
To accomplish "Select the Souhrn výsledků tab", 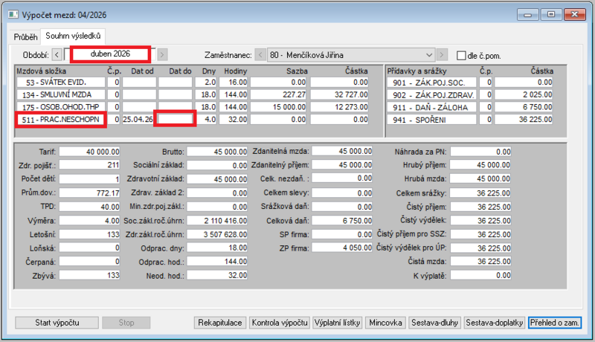I will pos(73,36).
